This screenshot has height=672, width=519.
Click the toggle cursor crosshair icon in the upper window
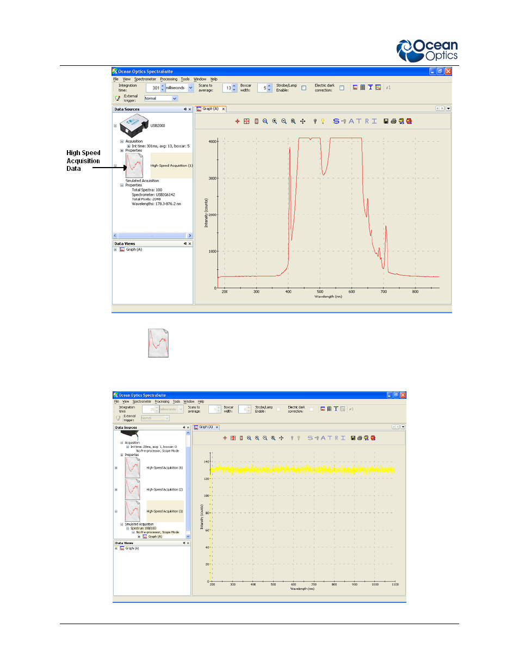click(x=237, y=121)
